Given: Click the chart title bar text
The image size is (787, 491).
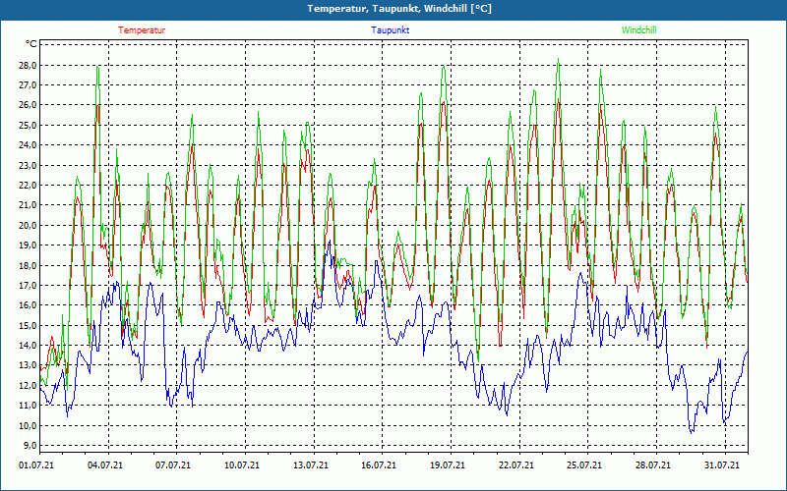Looking at the screenshot, I should click(x=393, y=9).
